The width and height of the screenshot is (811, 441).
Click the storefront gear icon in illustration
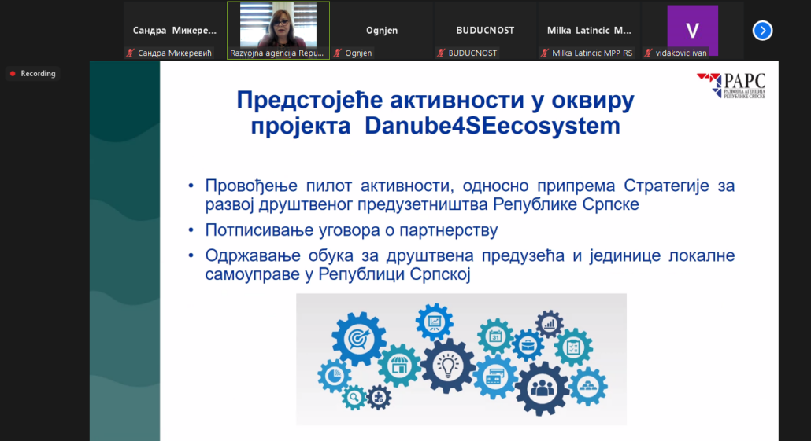coord(398,366)
